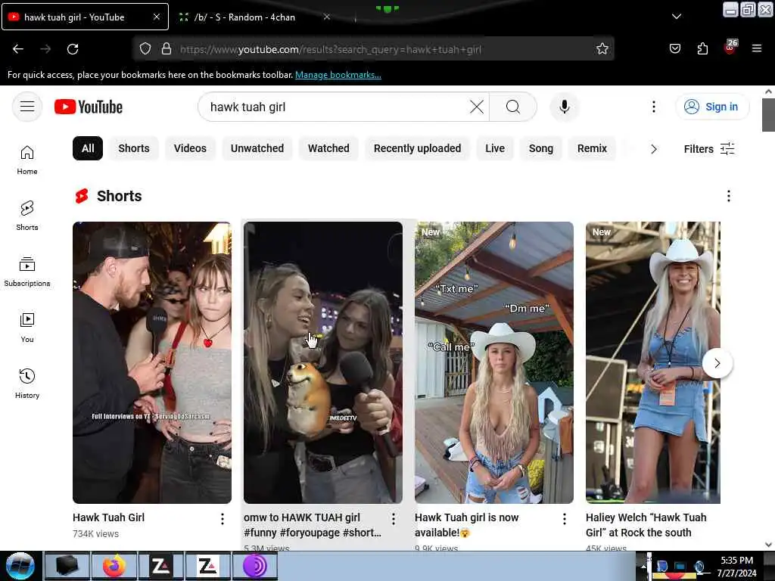The width and height of the screenshot is (775, 581).
Task: Open the Hawk Tuah Girl interview thumbnail
Action: pos(152,362)
